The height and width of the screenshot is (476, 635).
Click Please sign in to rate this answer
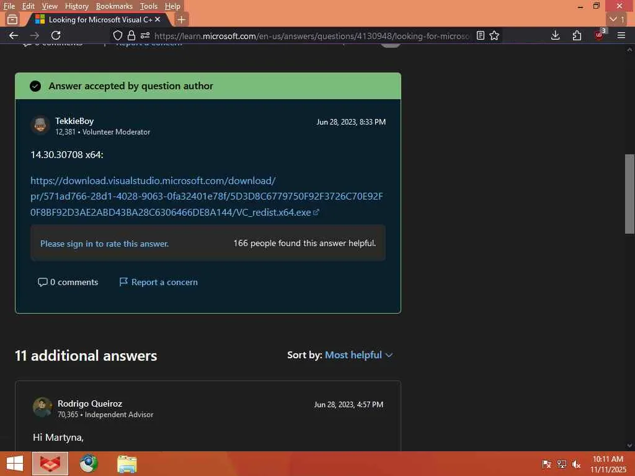[x=104, y=244]
